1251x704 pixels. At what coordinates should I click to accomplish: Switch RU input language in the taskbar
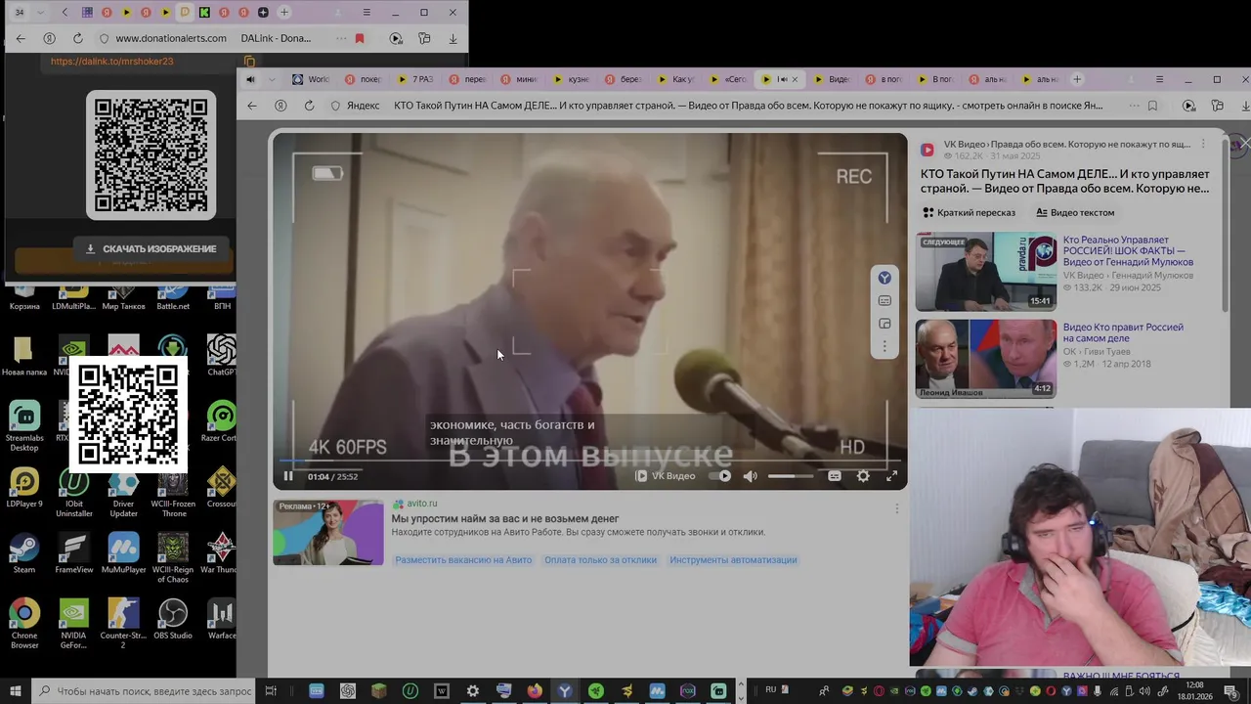pos(771,689)
